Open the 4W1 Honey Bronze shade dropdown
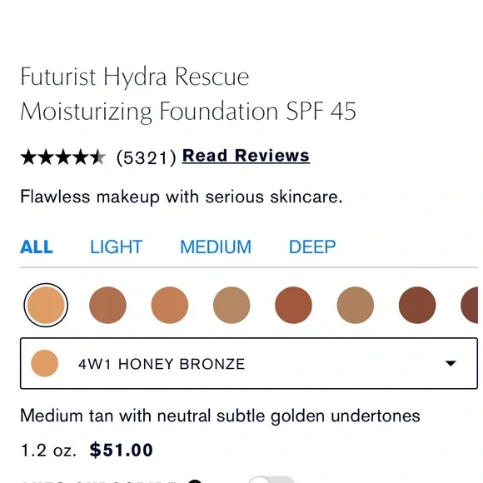The image size is (483, 483). pyautogui.click(x=249, y=363)
